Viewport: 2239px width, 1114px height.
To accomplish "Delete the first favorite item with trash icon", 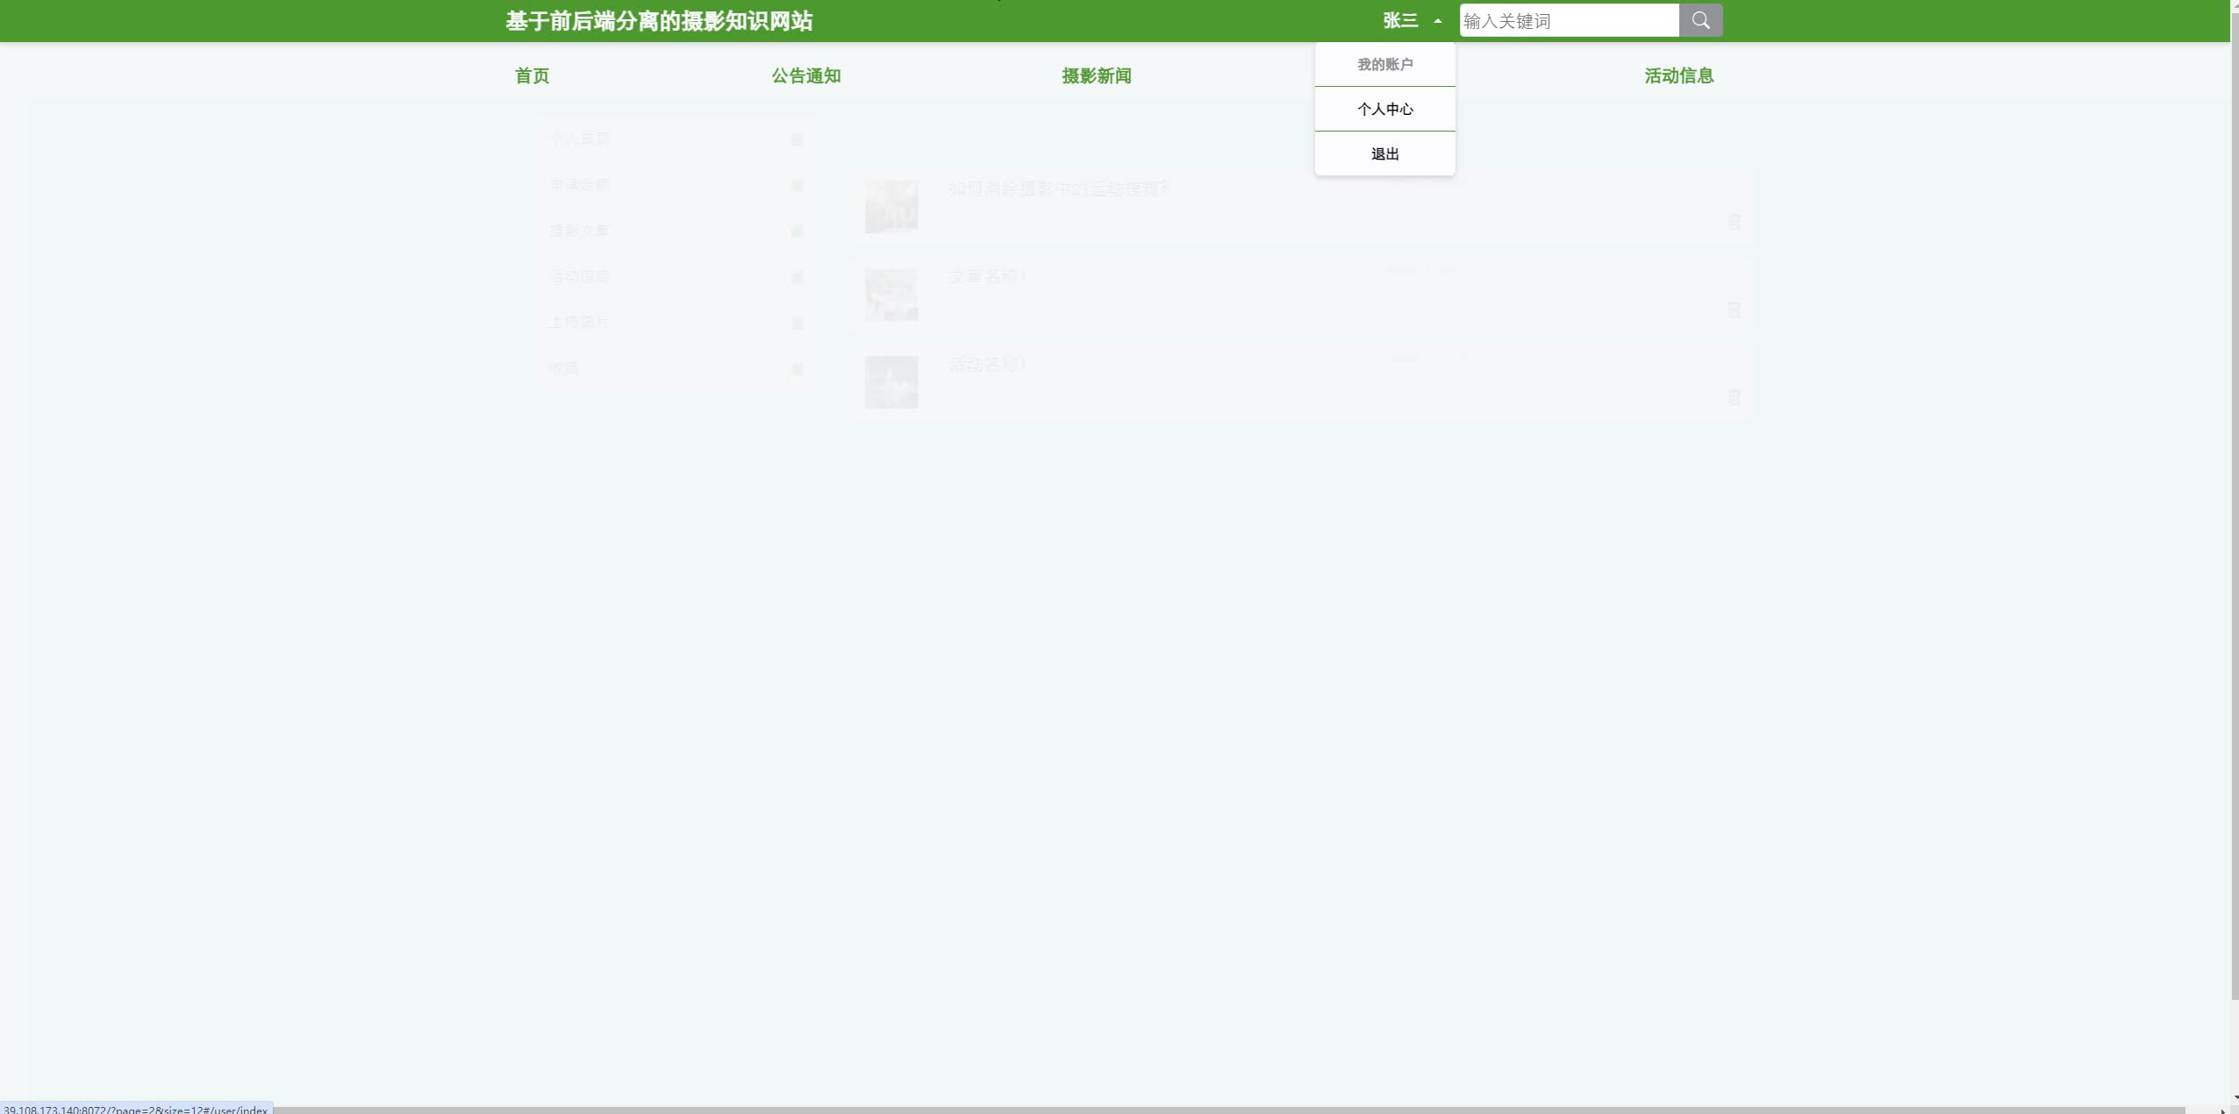I will 1734,222.
